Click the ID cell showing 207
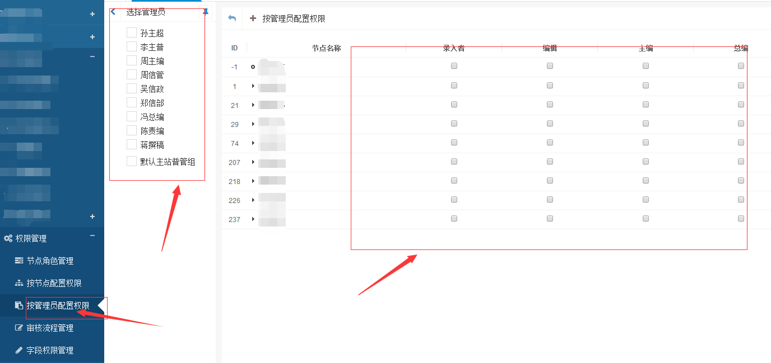This screenshot has height=363, width=771. click(x=234, y=162)
